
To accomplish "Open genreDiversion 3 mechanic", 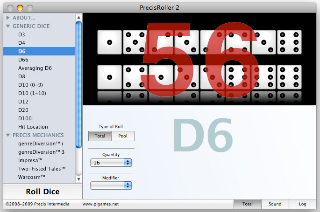I will (x=39, y=152).
